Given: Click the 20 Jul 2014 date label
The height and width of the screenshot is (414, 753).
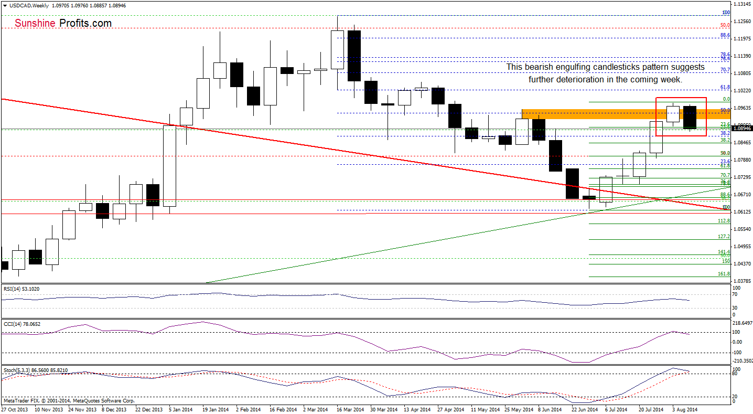Looking at the screenshot, I should tap(651, 408).
